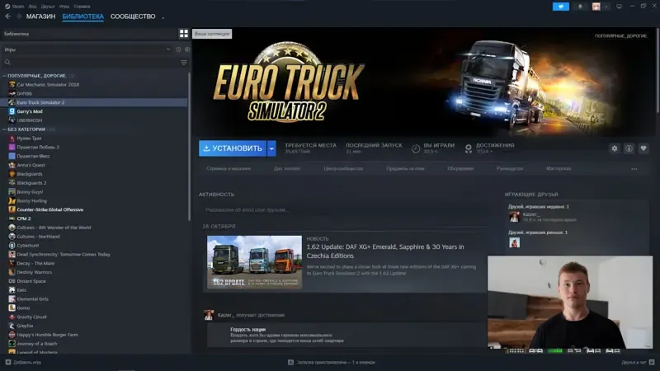
Task: Select UBERMOSH in the library list
Action: 30,120
